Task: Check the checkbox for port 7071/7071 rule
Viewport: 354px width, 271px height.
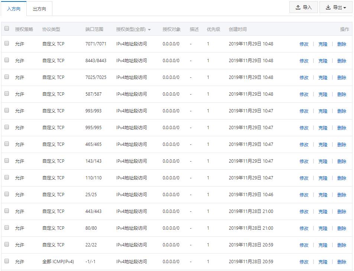Action: click(x=6, y=44)
